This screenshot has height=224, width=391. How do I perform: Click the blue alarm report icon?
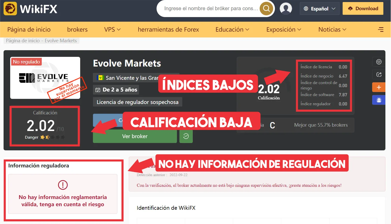[379, 100]
